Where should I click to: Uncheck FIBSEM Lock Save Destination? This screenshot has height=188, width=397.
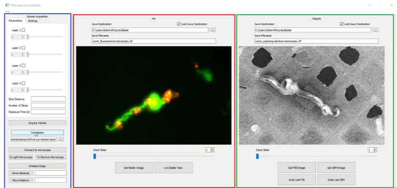pyautogui.click(x=342, y=24)
